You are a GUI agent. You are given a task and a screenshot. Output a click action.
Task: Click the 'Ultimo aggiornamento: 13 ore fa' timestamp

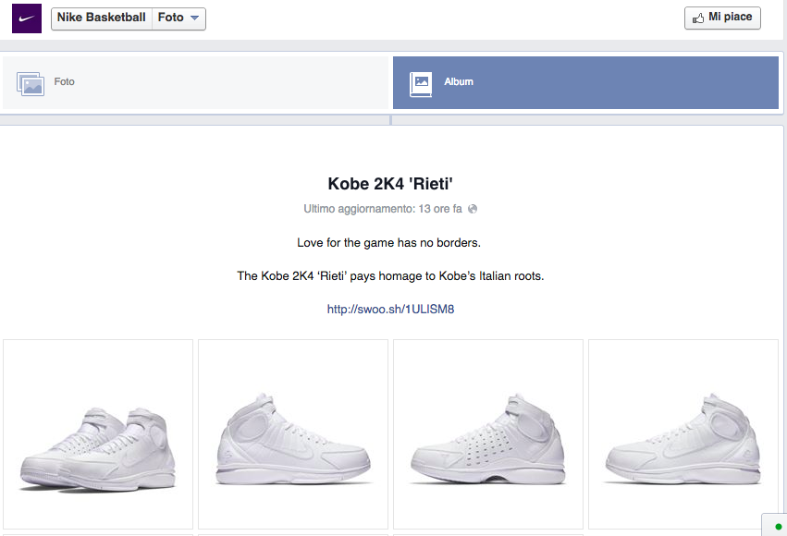tap(383, 209)
